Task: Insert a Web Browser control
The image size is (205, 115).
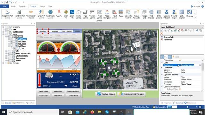Action: click(x=151, y=14)
